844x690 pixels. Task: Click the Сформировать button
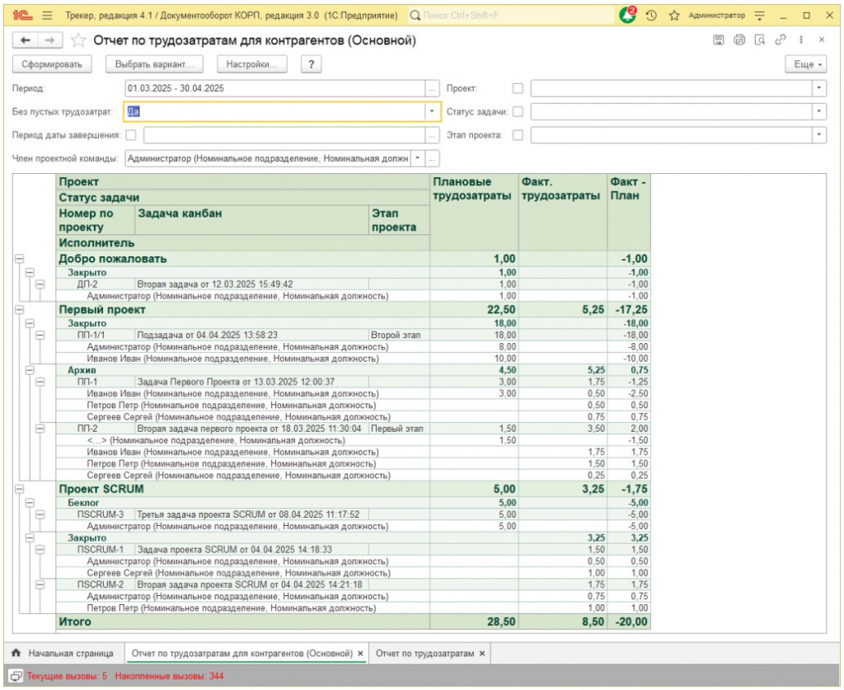(x=52, y=64)
